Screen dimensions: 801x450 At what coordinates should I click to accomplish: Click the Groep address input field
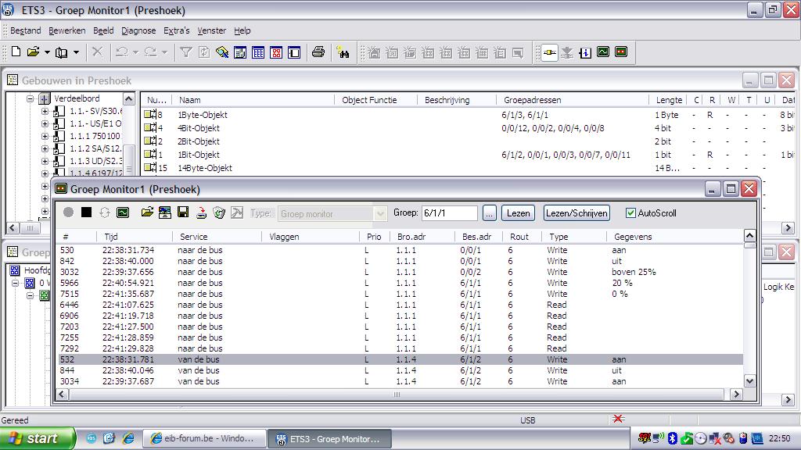pyautogui.click(x=449, y=212)
